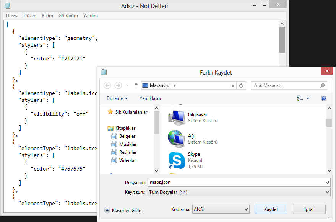Open the Görünüm menu in Not Defteri

point(68,16)
